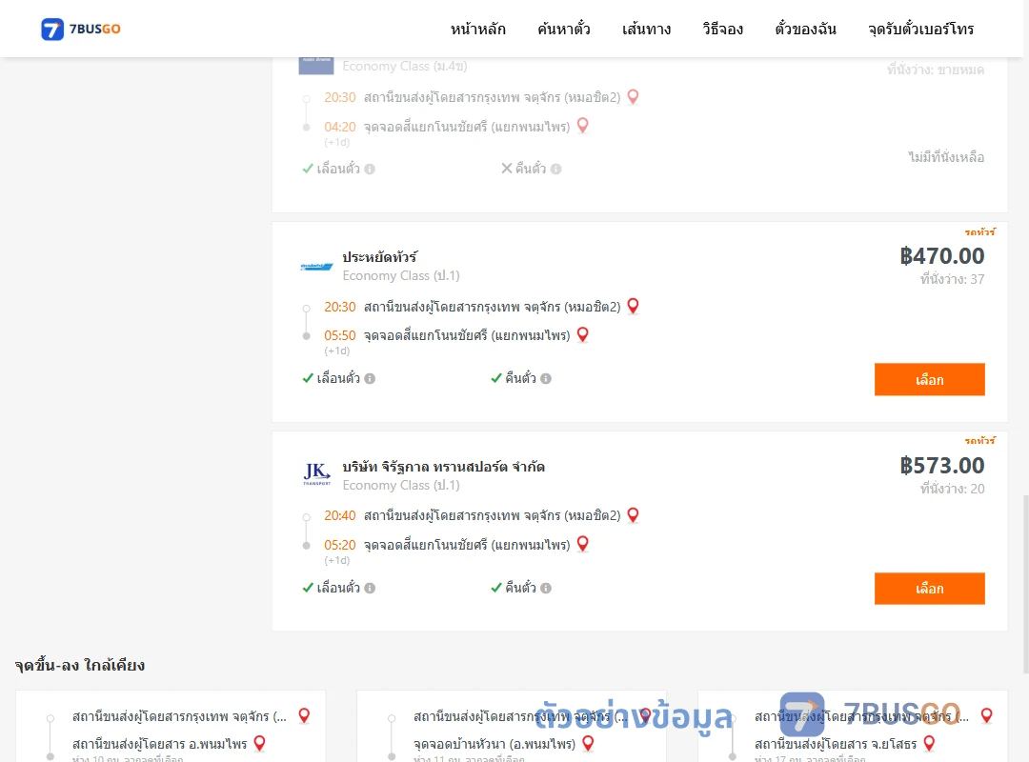Open map pin for ประหยัดทัวร์ 20:30 departure station
1029x762 pixels.
[634, 306]
